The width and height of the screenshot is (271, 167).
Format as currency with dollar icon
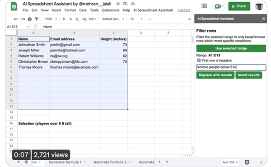click(x=64, y=19)
